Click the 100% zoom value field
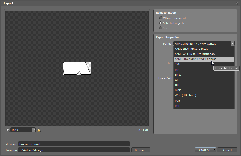Screen dimensions: 241x156 pos(21,130)
